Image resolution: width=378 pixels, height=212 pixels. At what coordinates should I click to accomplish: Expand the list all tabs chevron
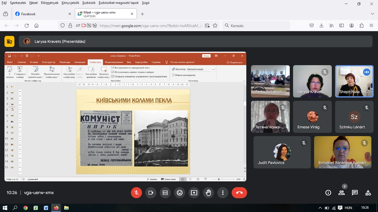tap(372, 14)
